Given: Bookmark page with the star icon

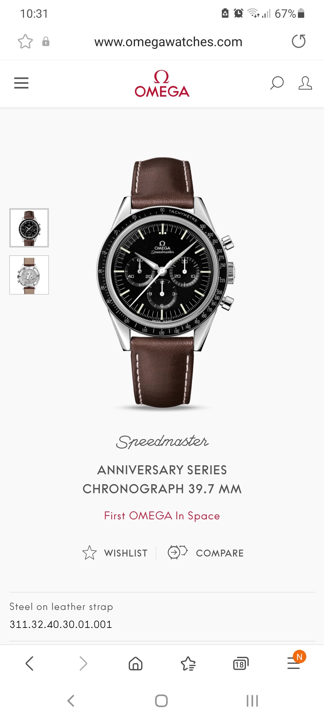Looking at the screenshot, I should [x=25, y=41].
